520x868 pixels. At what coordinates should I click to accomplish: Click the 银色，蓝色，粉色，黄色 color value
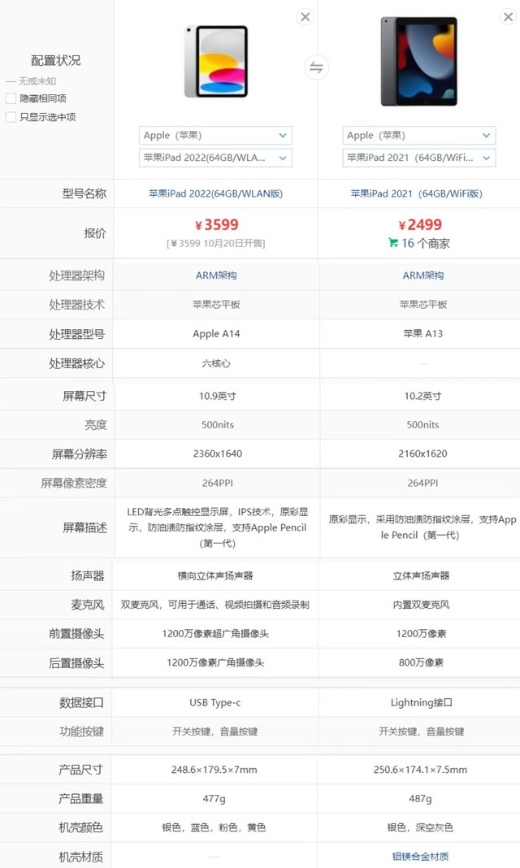point(214,827)
